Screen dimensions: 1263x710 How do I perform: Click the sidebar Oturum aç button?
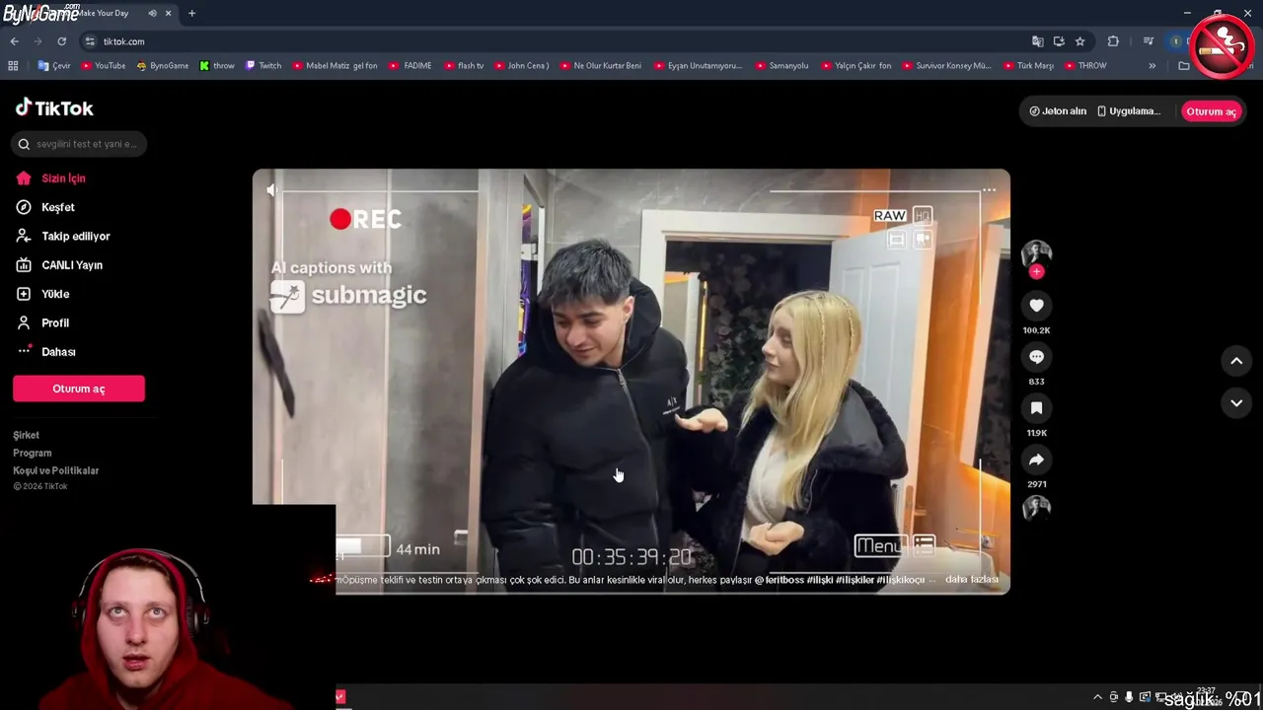tap(79, 389)
